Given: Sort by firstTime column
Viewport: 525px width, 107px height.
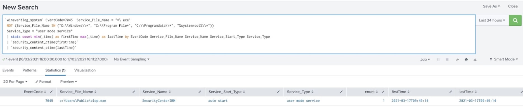Looking at the screenshot, I should click(x=400, y=92).
